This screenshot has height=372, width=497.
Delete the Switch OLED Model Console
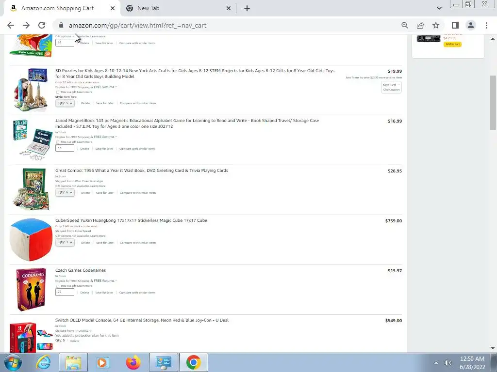click(x=75, y=341)
